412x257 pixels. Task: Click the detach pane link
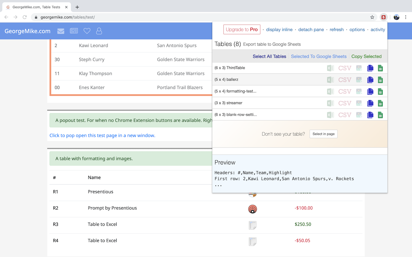[311, 30]
